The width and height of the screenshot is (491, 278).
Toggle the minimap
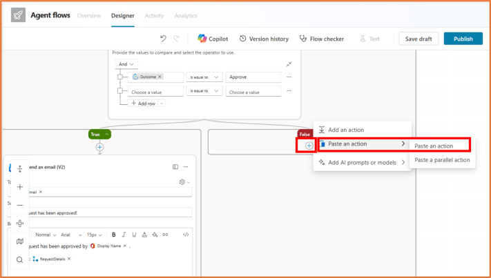pos(20,241)
